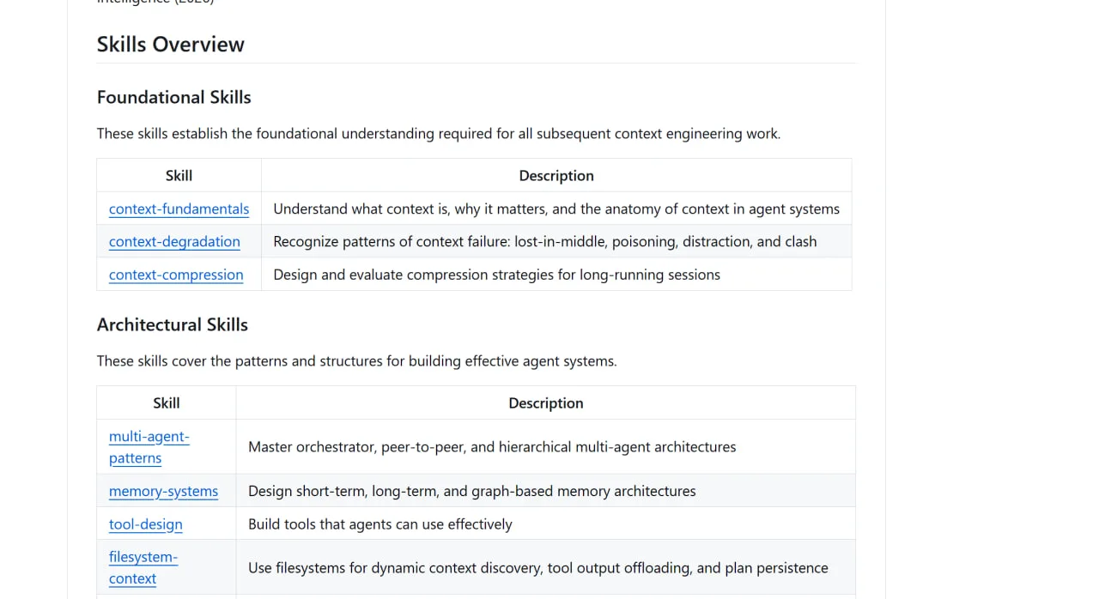Image resolution: width=1099 pixels, height=599 pixels.
Task: Open the tool-design skill link
Action: point(146,523)
